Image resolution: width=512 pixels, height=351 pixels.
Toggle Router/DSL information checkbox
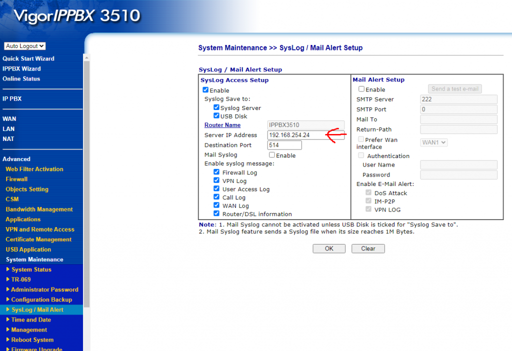pos(216,213)
